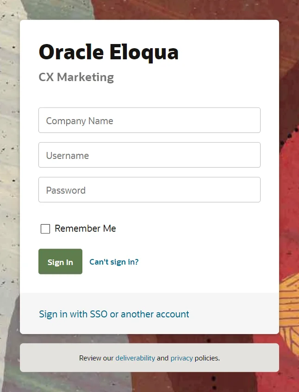
Task: Choose Sign in with SSO or another account
Action: pyautogui.click(x=114, y=314)
